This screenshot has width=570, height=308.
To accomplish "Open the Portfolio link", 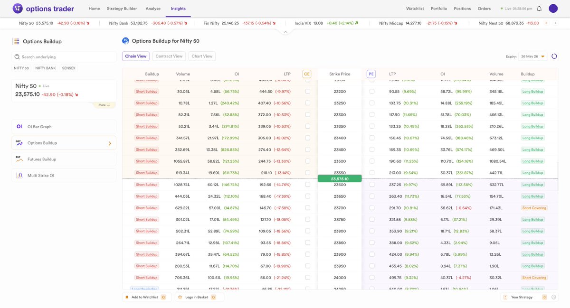I will tap(439, 9).
